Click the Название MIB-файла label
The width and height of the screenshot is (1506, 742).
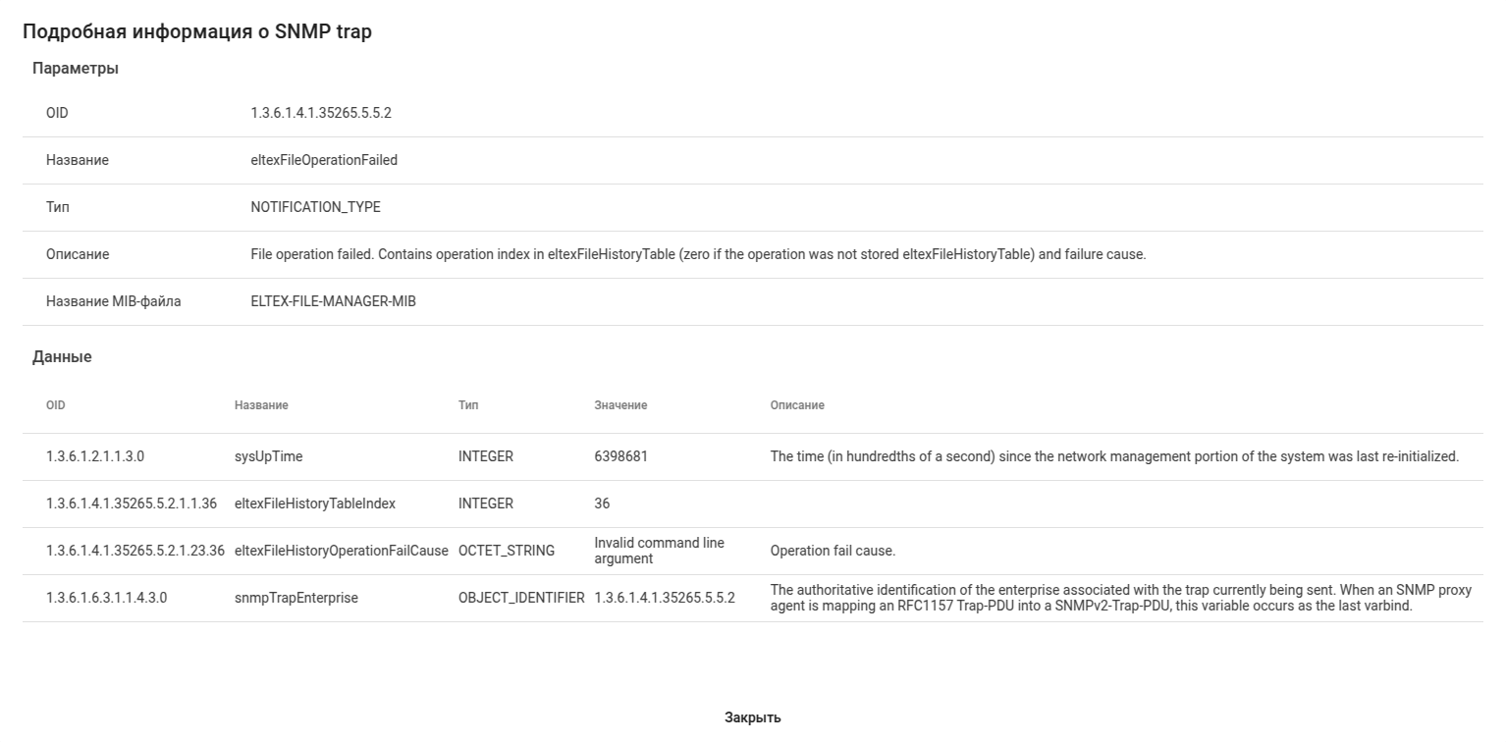113,301
